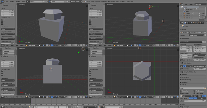Open the World properties tab icon
207x108 pixels.
[x=192, y=23]
